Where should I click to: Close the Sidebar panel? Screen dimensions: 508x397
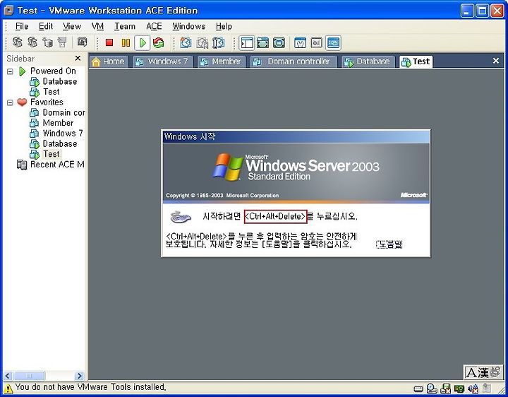click(78, 58)
